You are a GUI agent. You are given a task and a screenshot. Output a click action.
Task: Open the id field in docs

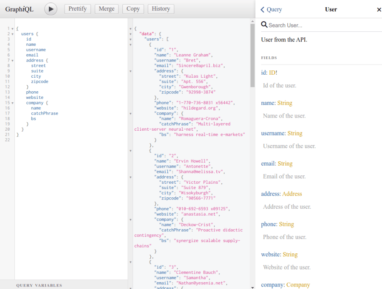click(x=263, y=73)
